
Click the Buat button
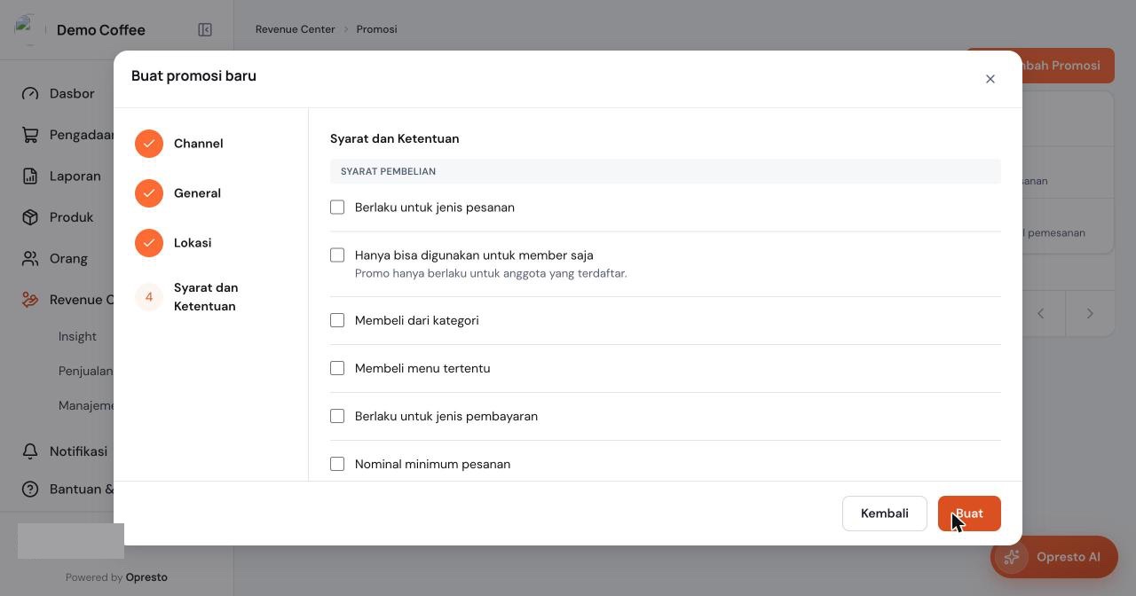click(969, 514)
